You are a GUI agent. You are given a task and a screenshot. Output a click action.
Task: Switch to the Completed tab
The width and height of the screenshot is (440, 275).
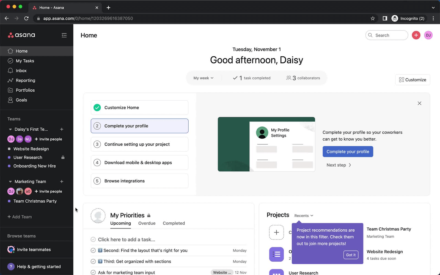tap(174, 223)
